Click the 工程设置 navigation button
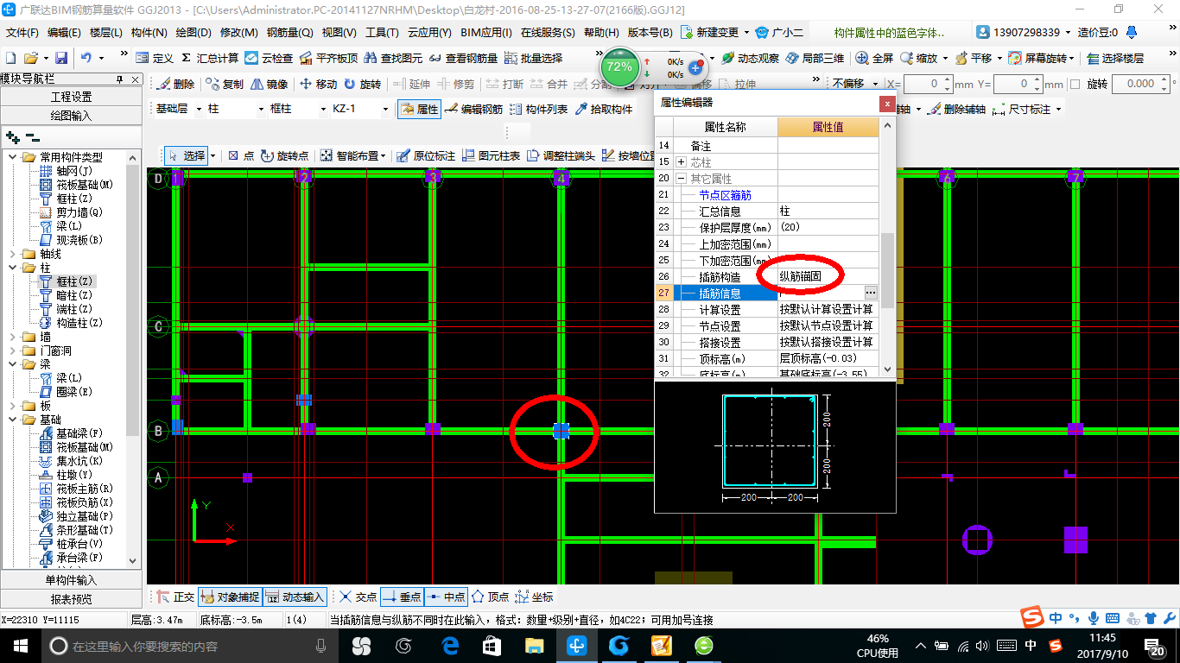 pyautogui.click(x=71, y=97)
